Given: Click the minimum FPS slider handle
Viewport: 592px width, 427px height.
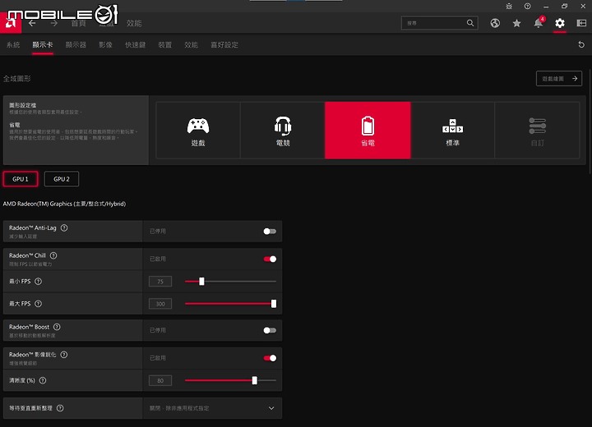Looking at the screenshot, I should 201,282.
